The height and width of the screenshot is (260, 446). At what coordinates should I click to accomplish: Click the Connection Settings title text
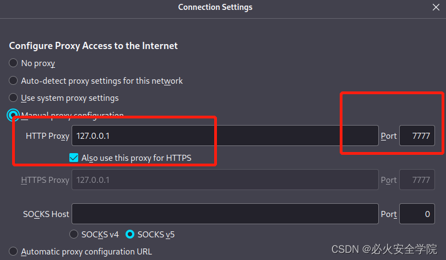tap(215, 8)
